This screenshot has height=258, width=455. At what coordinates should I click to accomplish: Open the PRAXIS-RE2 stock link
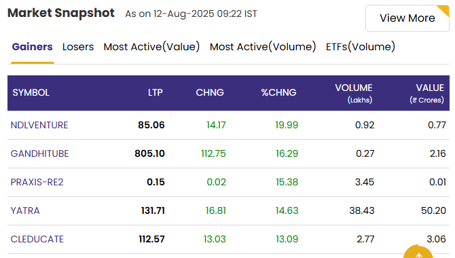coord(37,182)
